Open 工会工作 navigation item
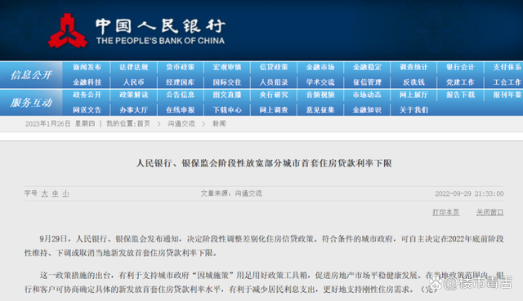Image resolution: width=523 pixels, height=301 pixels. (x=507, y=82)
